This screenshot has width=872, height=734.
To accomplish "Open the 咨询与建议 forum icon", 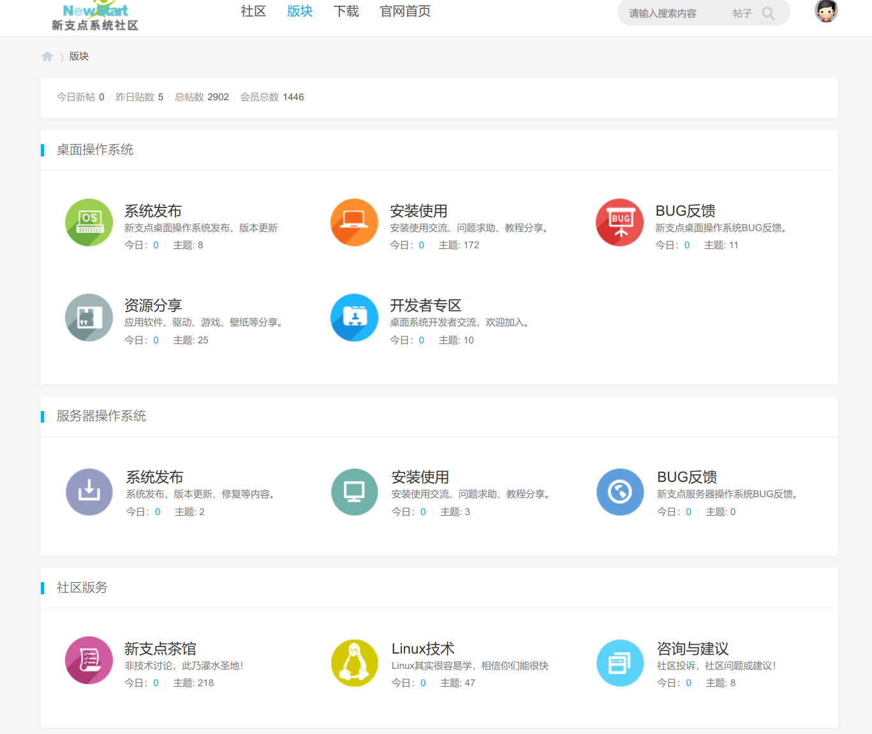I will point(619,663).
